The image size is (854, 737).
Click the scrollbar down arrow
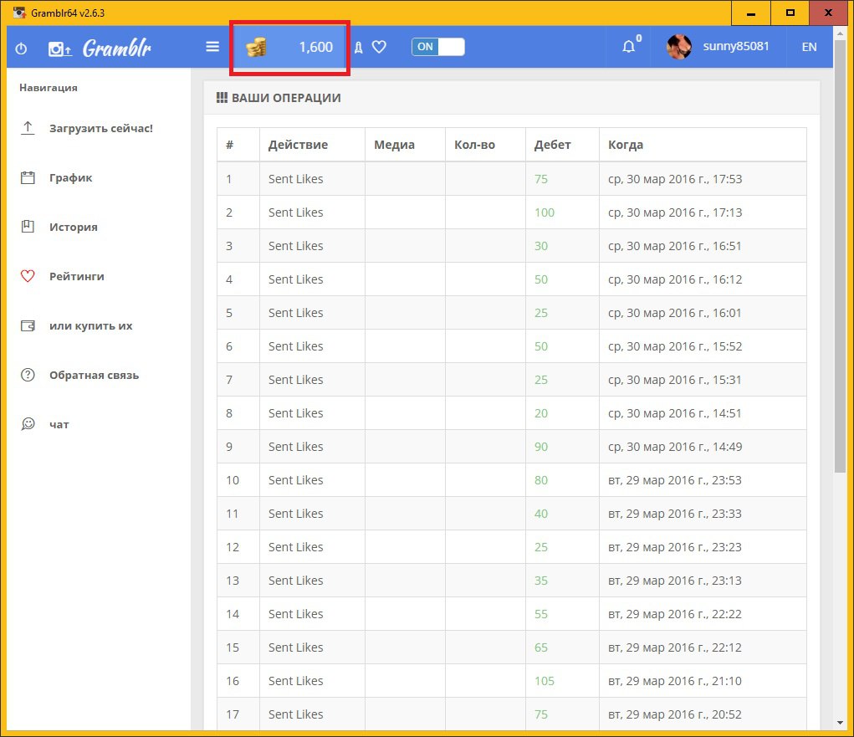839,723
